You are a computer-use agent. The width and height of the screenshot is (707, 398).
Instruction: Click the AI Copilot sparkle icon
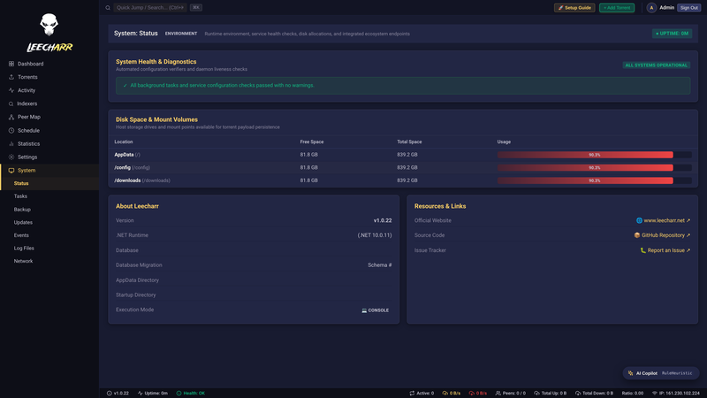pos(630,373)
